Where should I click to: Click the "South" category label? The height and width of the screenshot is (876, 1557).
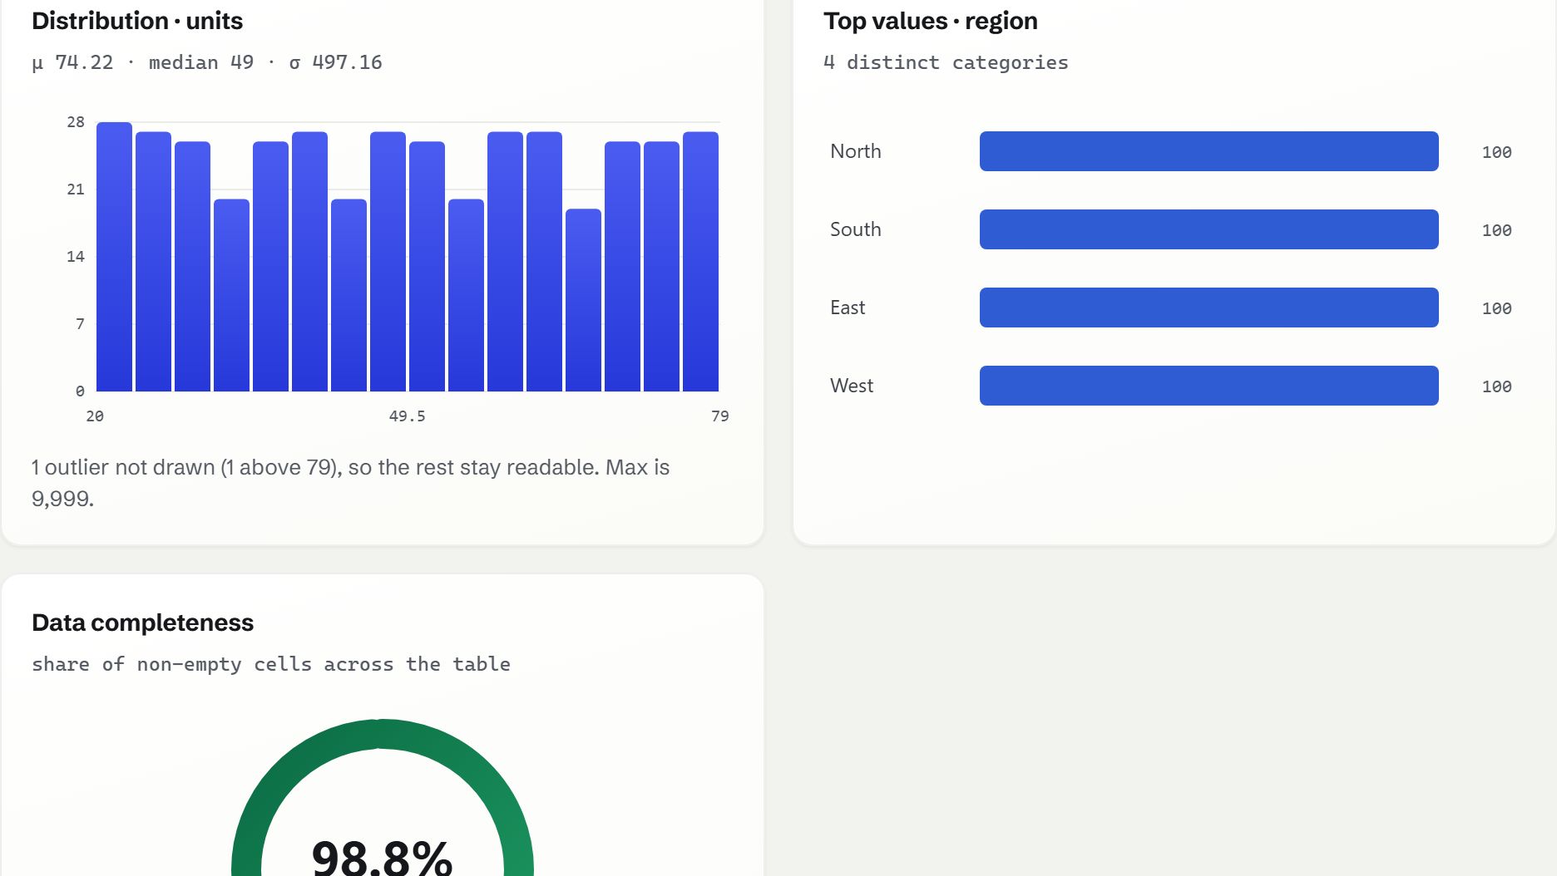(856, 229)
